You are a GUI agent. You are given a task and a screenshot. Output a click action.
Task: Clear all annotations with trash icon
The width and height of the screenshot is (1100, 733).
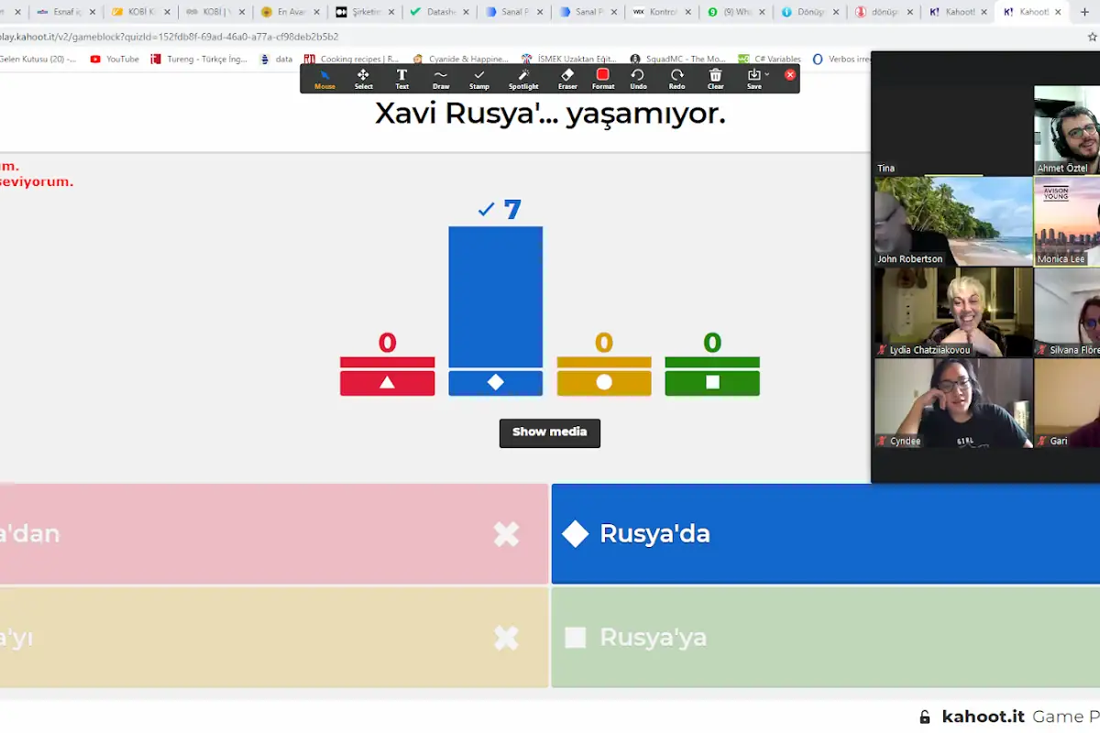pos(716,79)
